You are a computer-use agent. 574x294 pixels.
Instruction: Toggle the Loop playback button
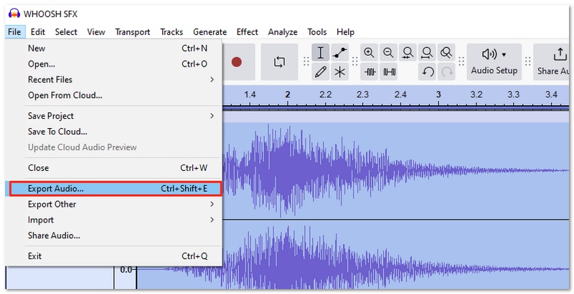279,62
